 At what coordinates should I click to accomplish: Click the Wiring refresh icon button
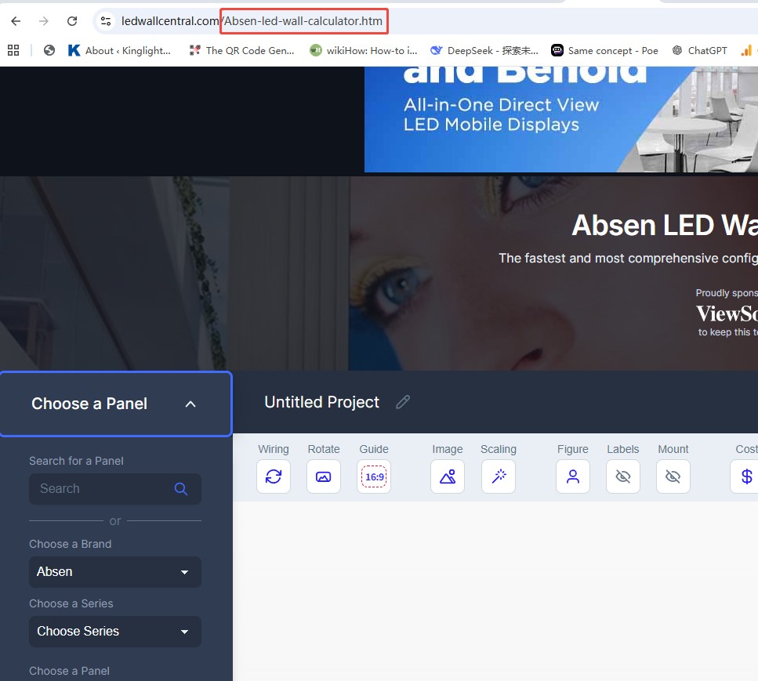click(x=274, y=476)
